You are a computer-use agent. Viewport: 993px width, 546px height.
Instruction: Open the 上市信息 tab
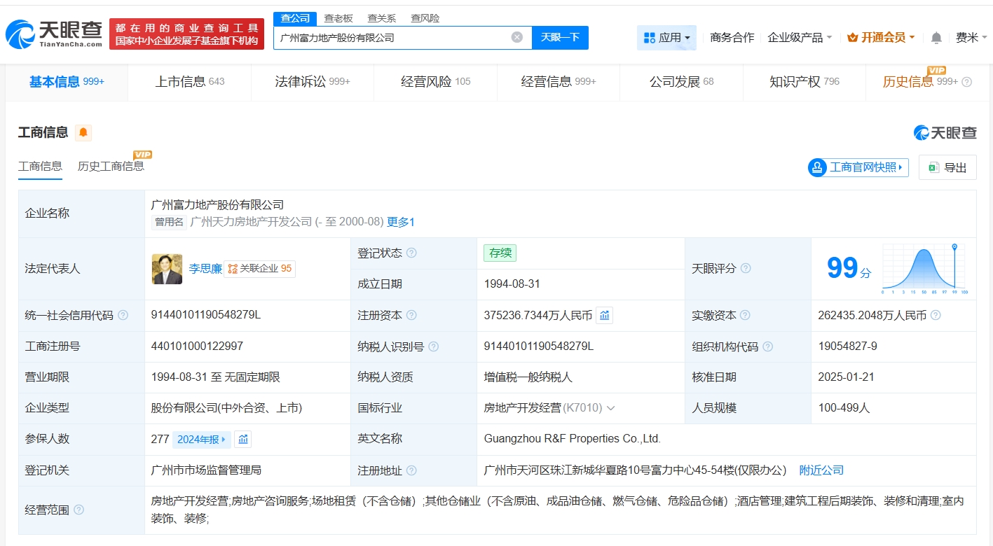tap(190, 82)
